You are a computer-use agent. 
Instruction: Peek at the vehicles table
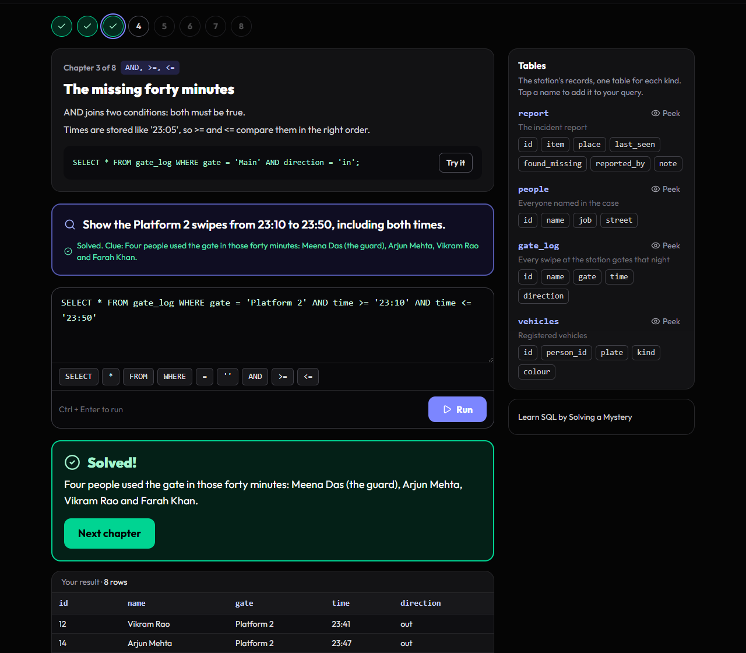[x=666, y=321]
